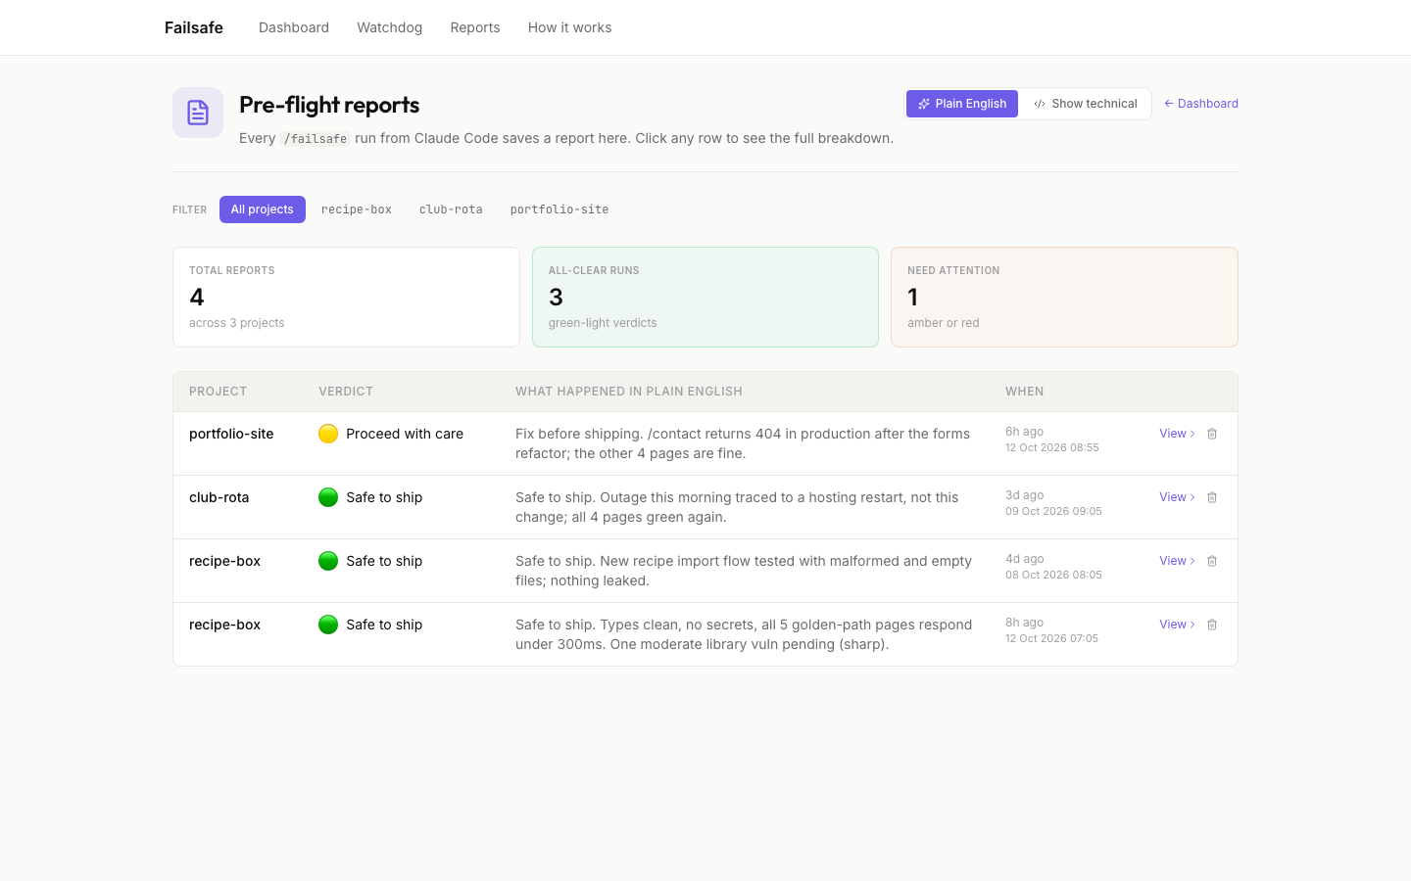Open the Dashboard nav item
Viewport: 1411px width, 881px height.
click(x=294, y=27)
